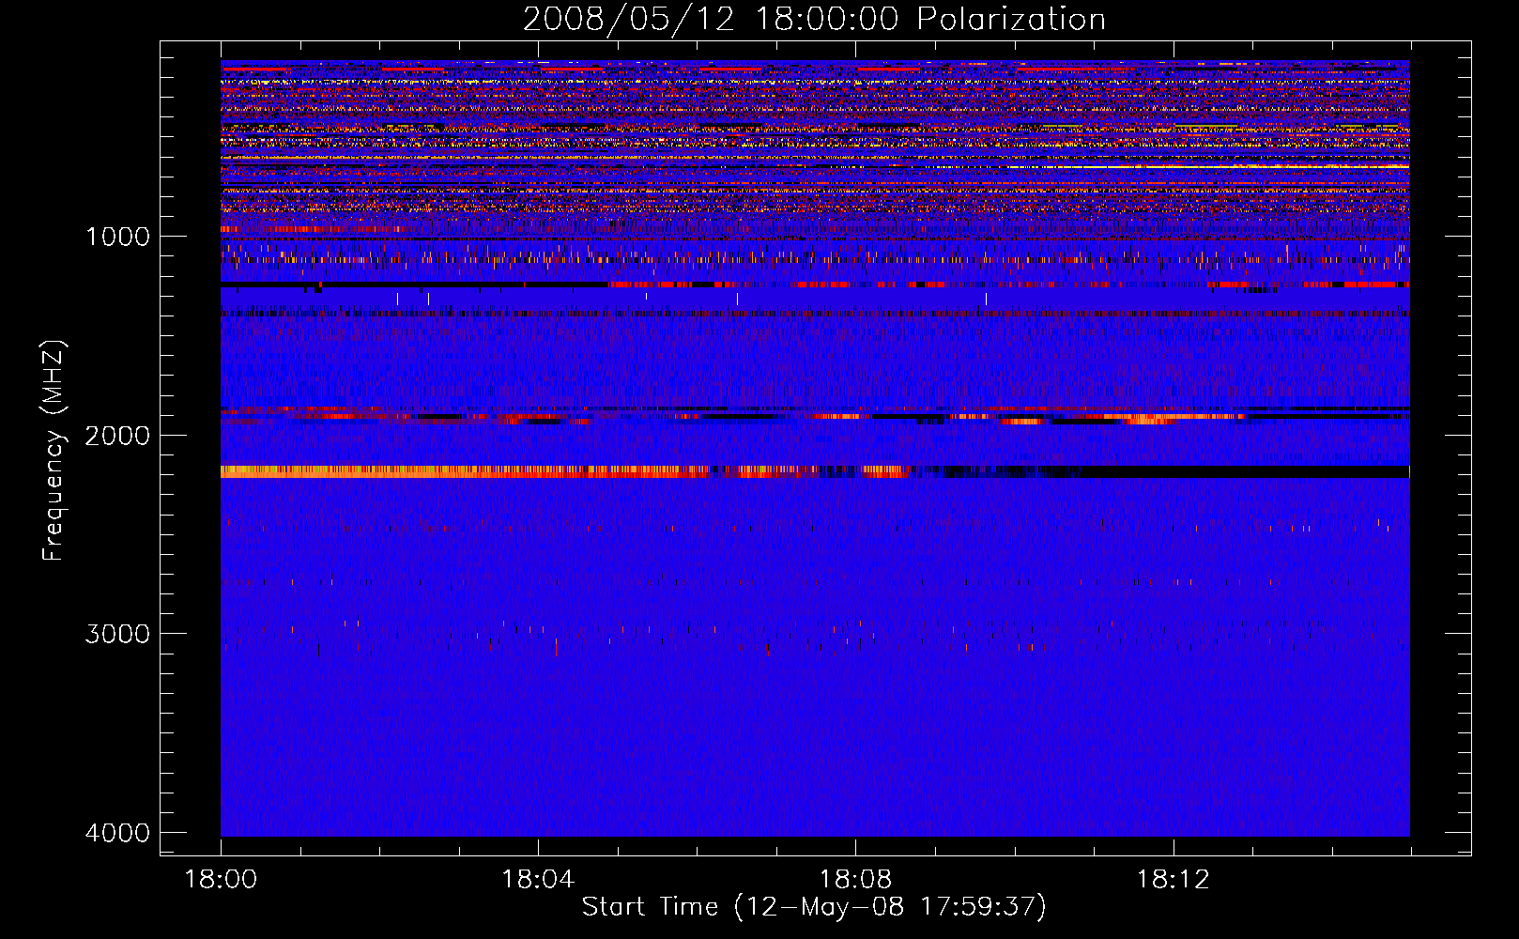Viewport: 1519px width, 939px height.
Task: Click the 18:04 time tick label
Action: (x=538, y=880)
